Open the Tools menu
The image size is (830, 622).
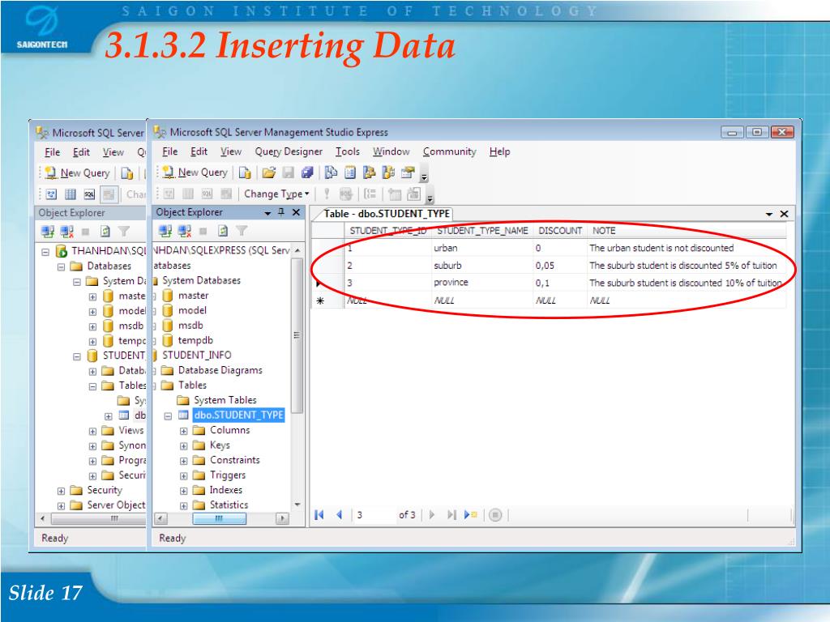347,151
